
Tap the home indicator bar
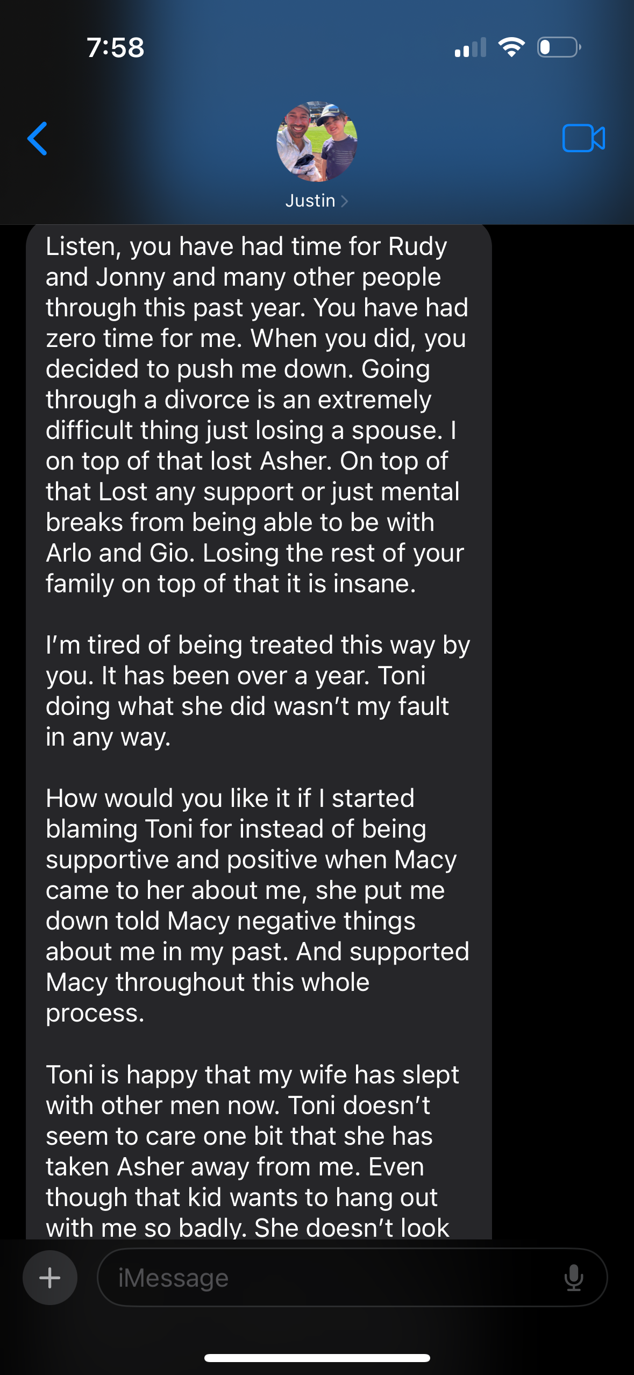click(317, 1358)
